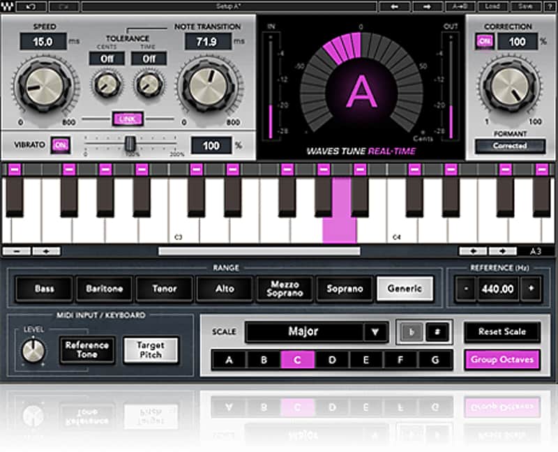Select the Soprano vocal range
Viewport: 558px width, 452px height.
coord(345,289)
